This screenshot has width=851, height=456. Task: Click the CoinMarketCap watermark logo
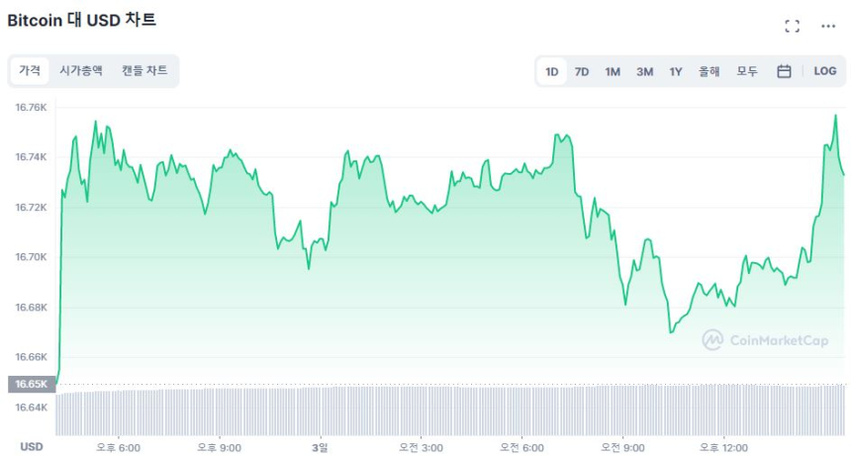coord(765,340)
